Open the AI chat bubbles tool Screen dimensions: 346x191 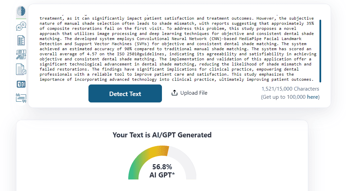pyautogui.click(x=21, y=26)
